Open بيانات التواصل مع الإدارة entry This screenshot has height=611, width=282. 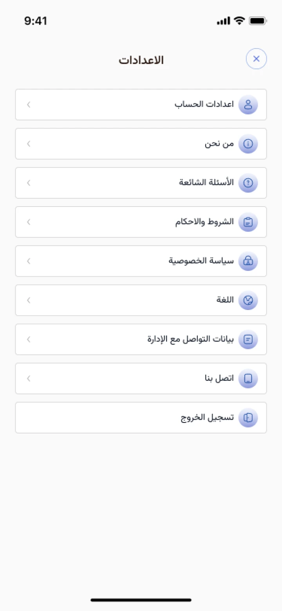tap(190, 339)
